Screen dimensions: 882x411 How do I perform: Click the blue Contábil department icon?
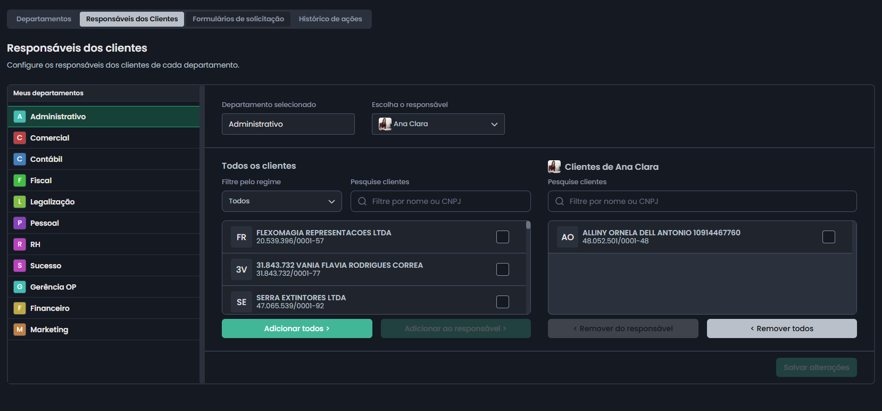pos(20,159)
